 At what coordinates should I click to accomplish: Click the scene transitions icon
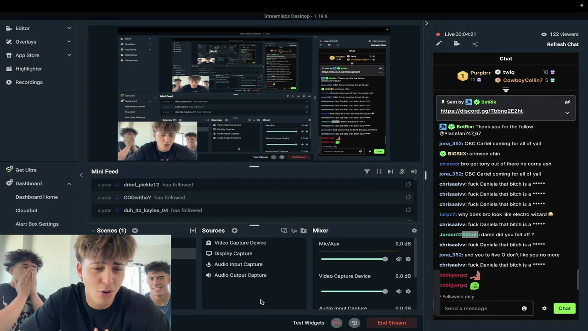coord(193,230)
